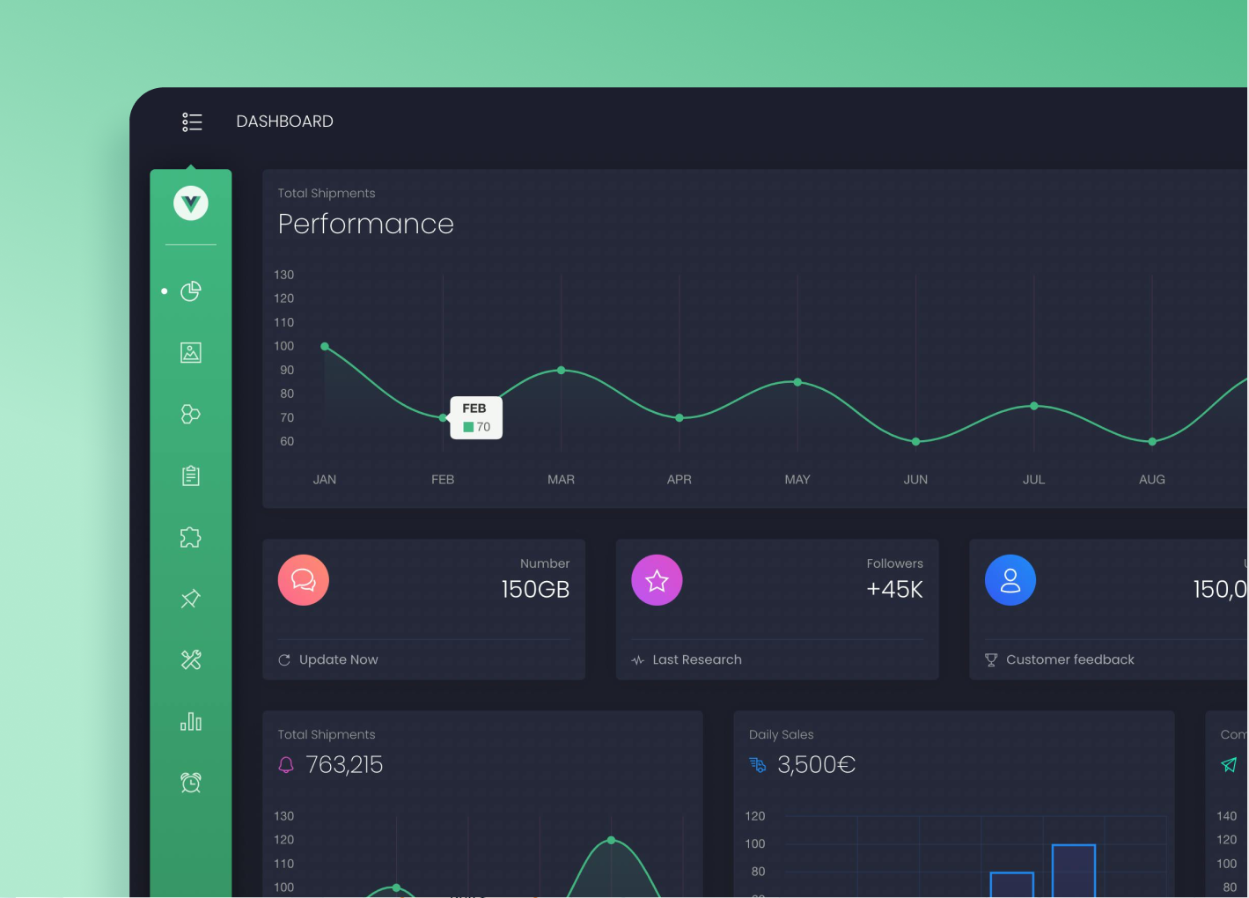This screenshot has width=1249, height=898.
Task: Click the peak point on lower shipments chart
Action: pos(612,841)
